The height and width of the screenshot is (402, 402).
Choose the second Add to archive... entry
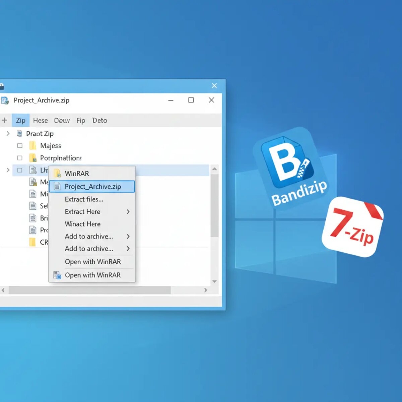click(x=92, y=249)
